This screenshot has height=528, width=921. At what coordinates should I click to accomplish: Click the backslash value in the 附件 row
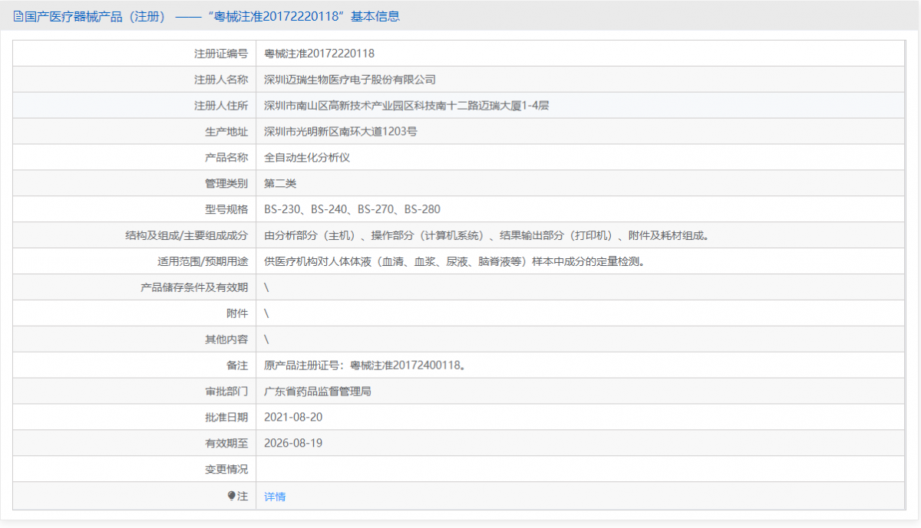click(266, 313)
